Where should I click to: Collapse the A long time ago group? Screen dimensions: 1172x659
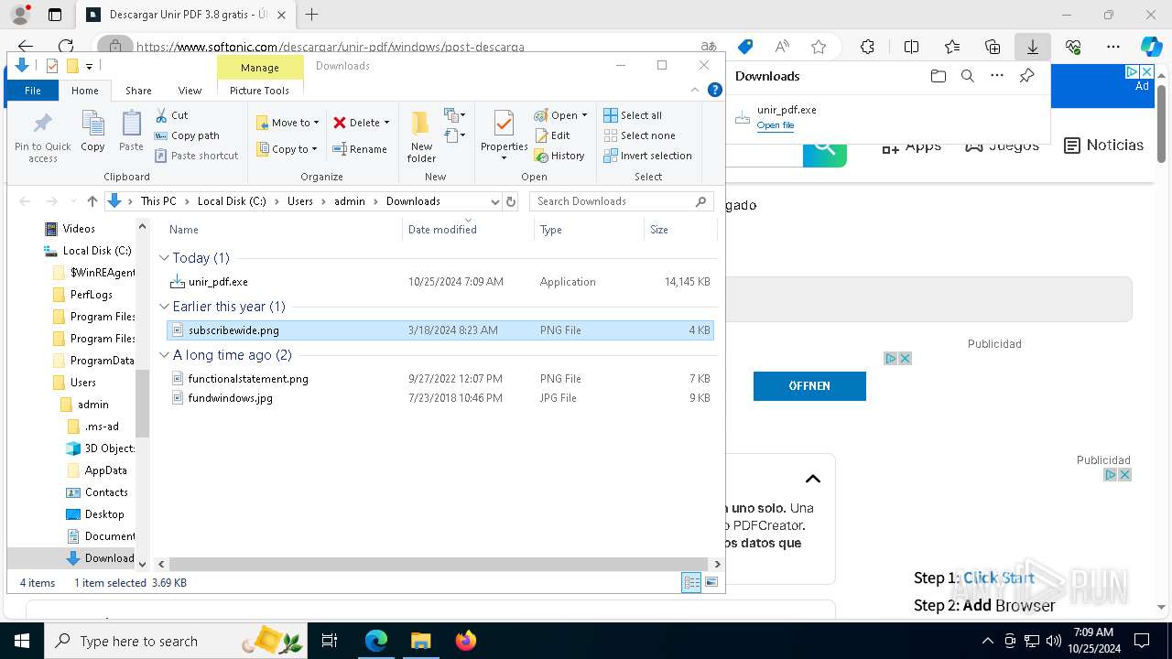point(164,355)
